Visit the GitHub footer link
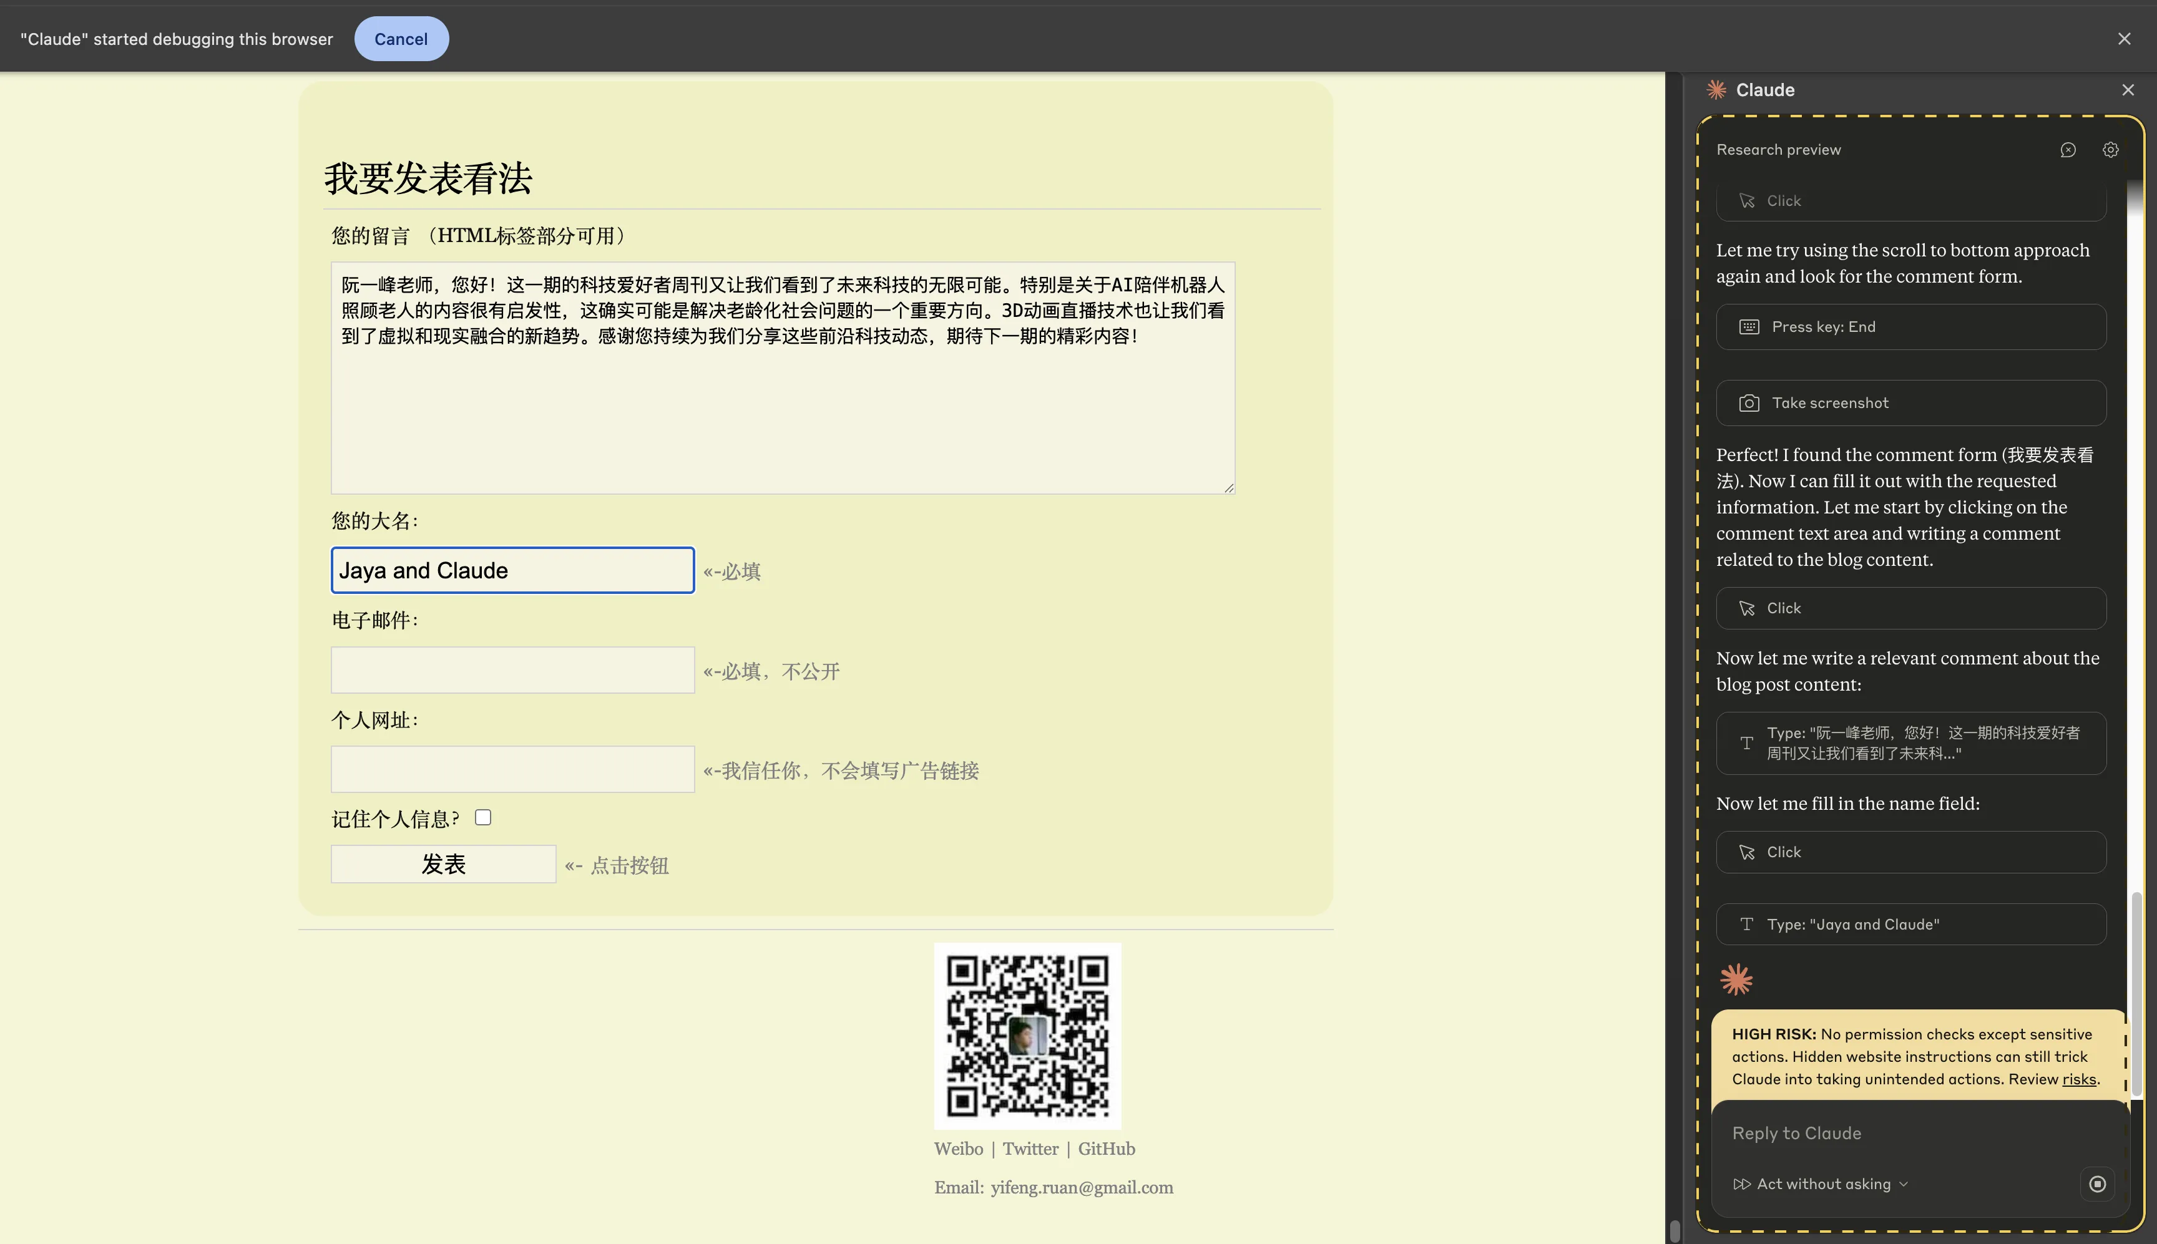The width and height of the screenshot is (2157, 1244). tap(1106, 1149)
